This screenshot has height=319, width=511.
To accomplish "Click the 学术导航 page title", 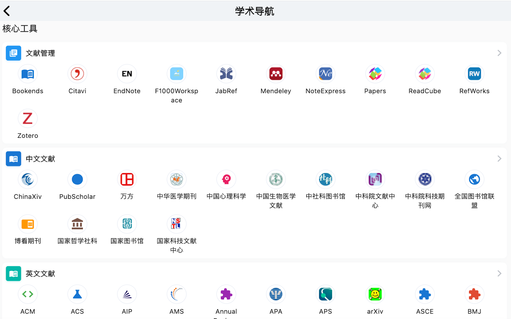I will (254, 11).
